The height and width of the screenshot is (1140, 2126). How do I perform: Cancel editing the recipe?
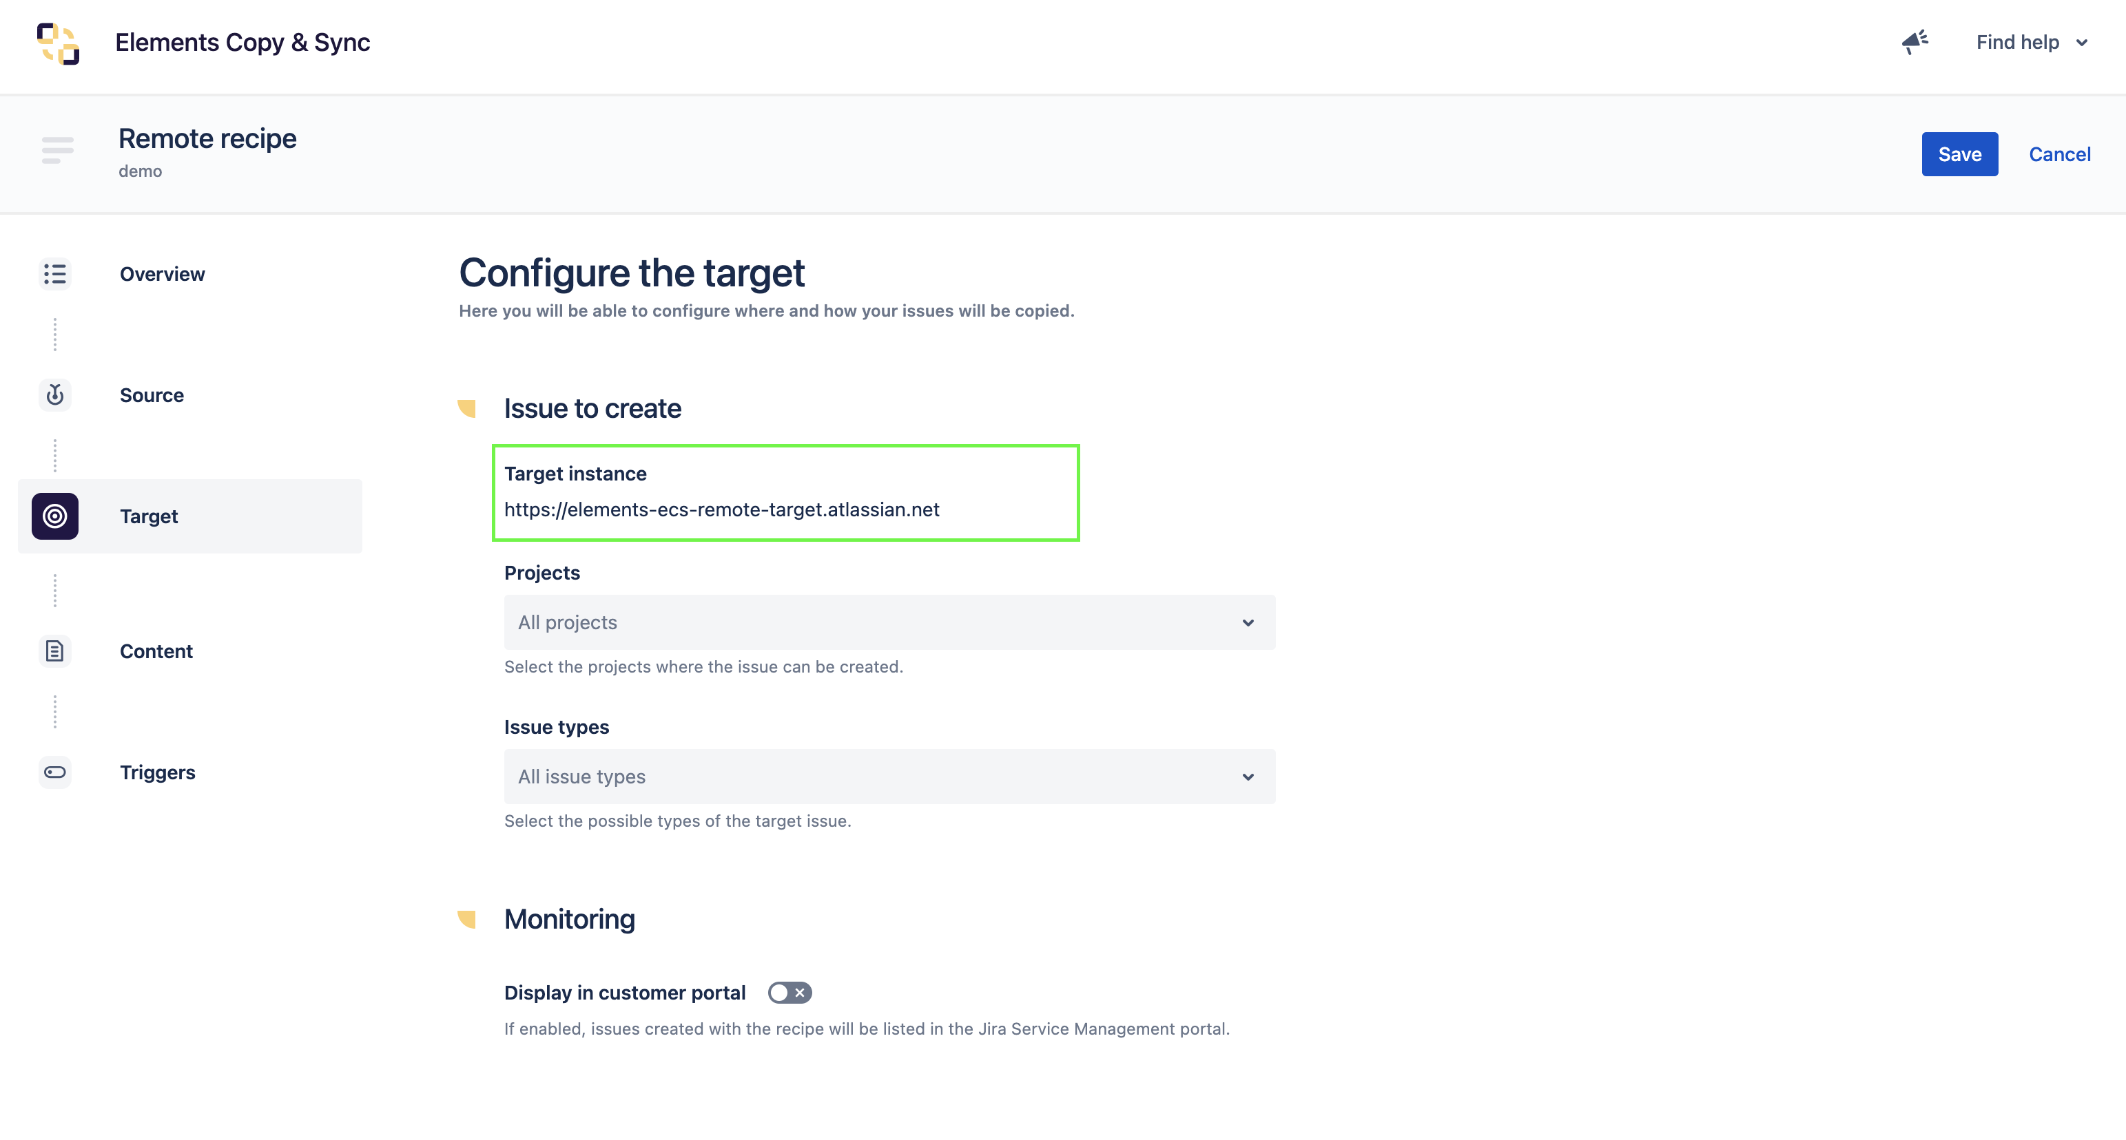tap(2060, 154)
